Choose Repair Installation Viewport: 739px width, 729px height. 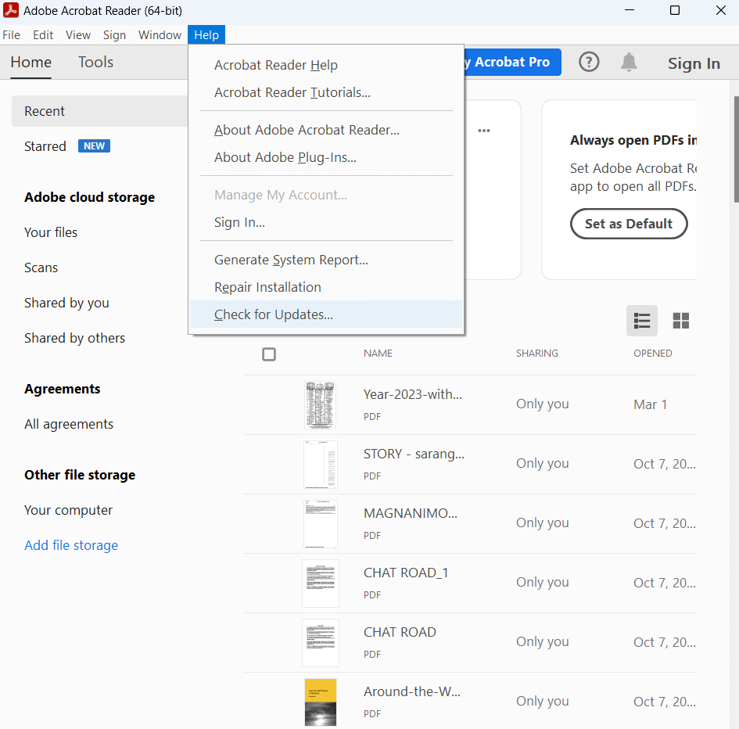[x=326, y=287]
